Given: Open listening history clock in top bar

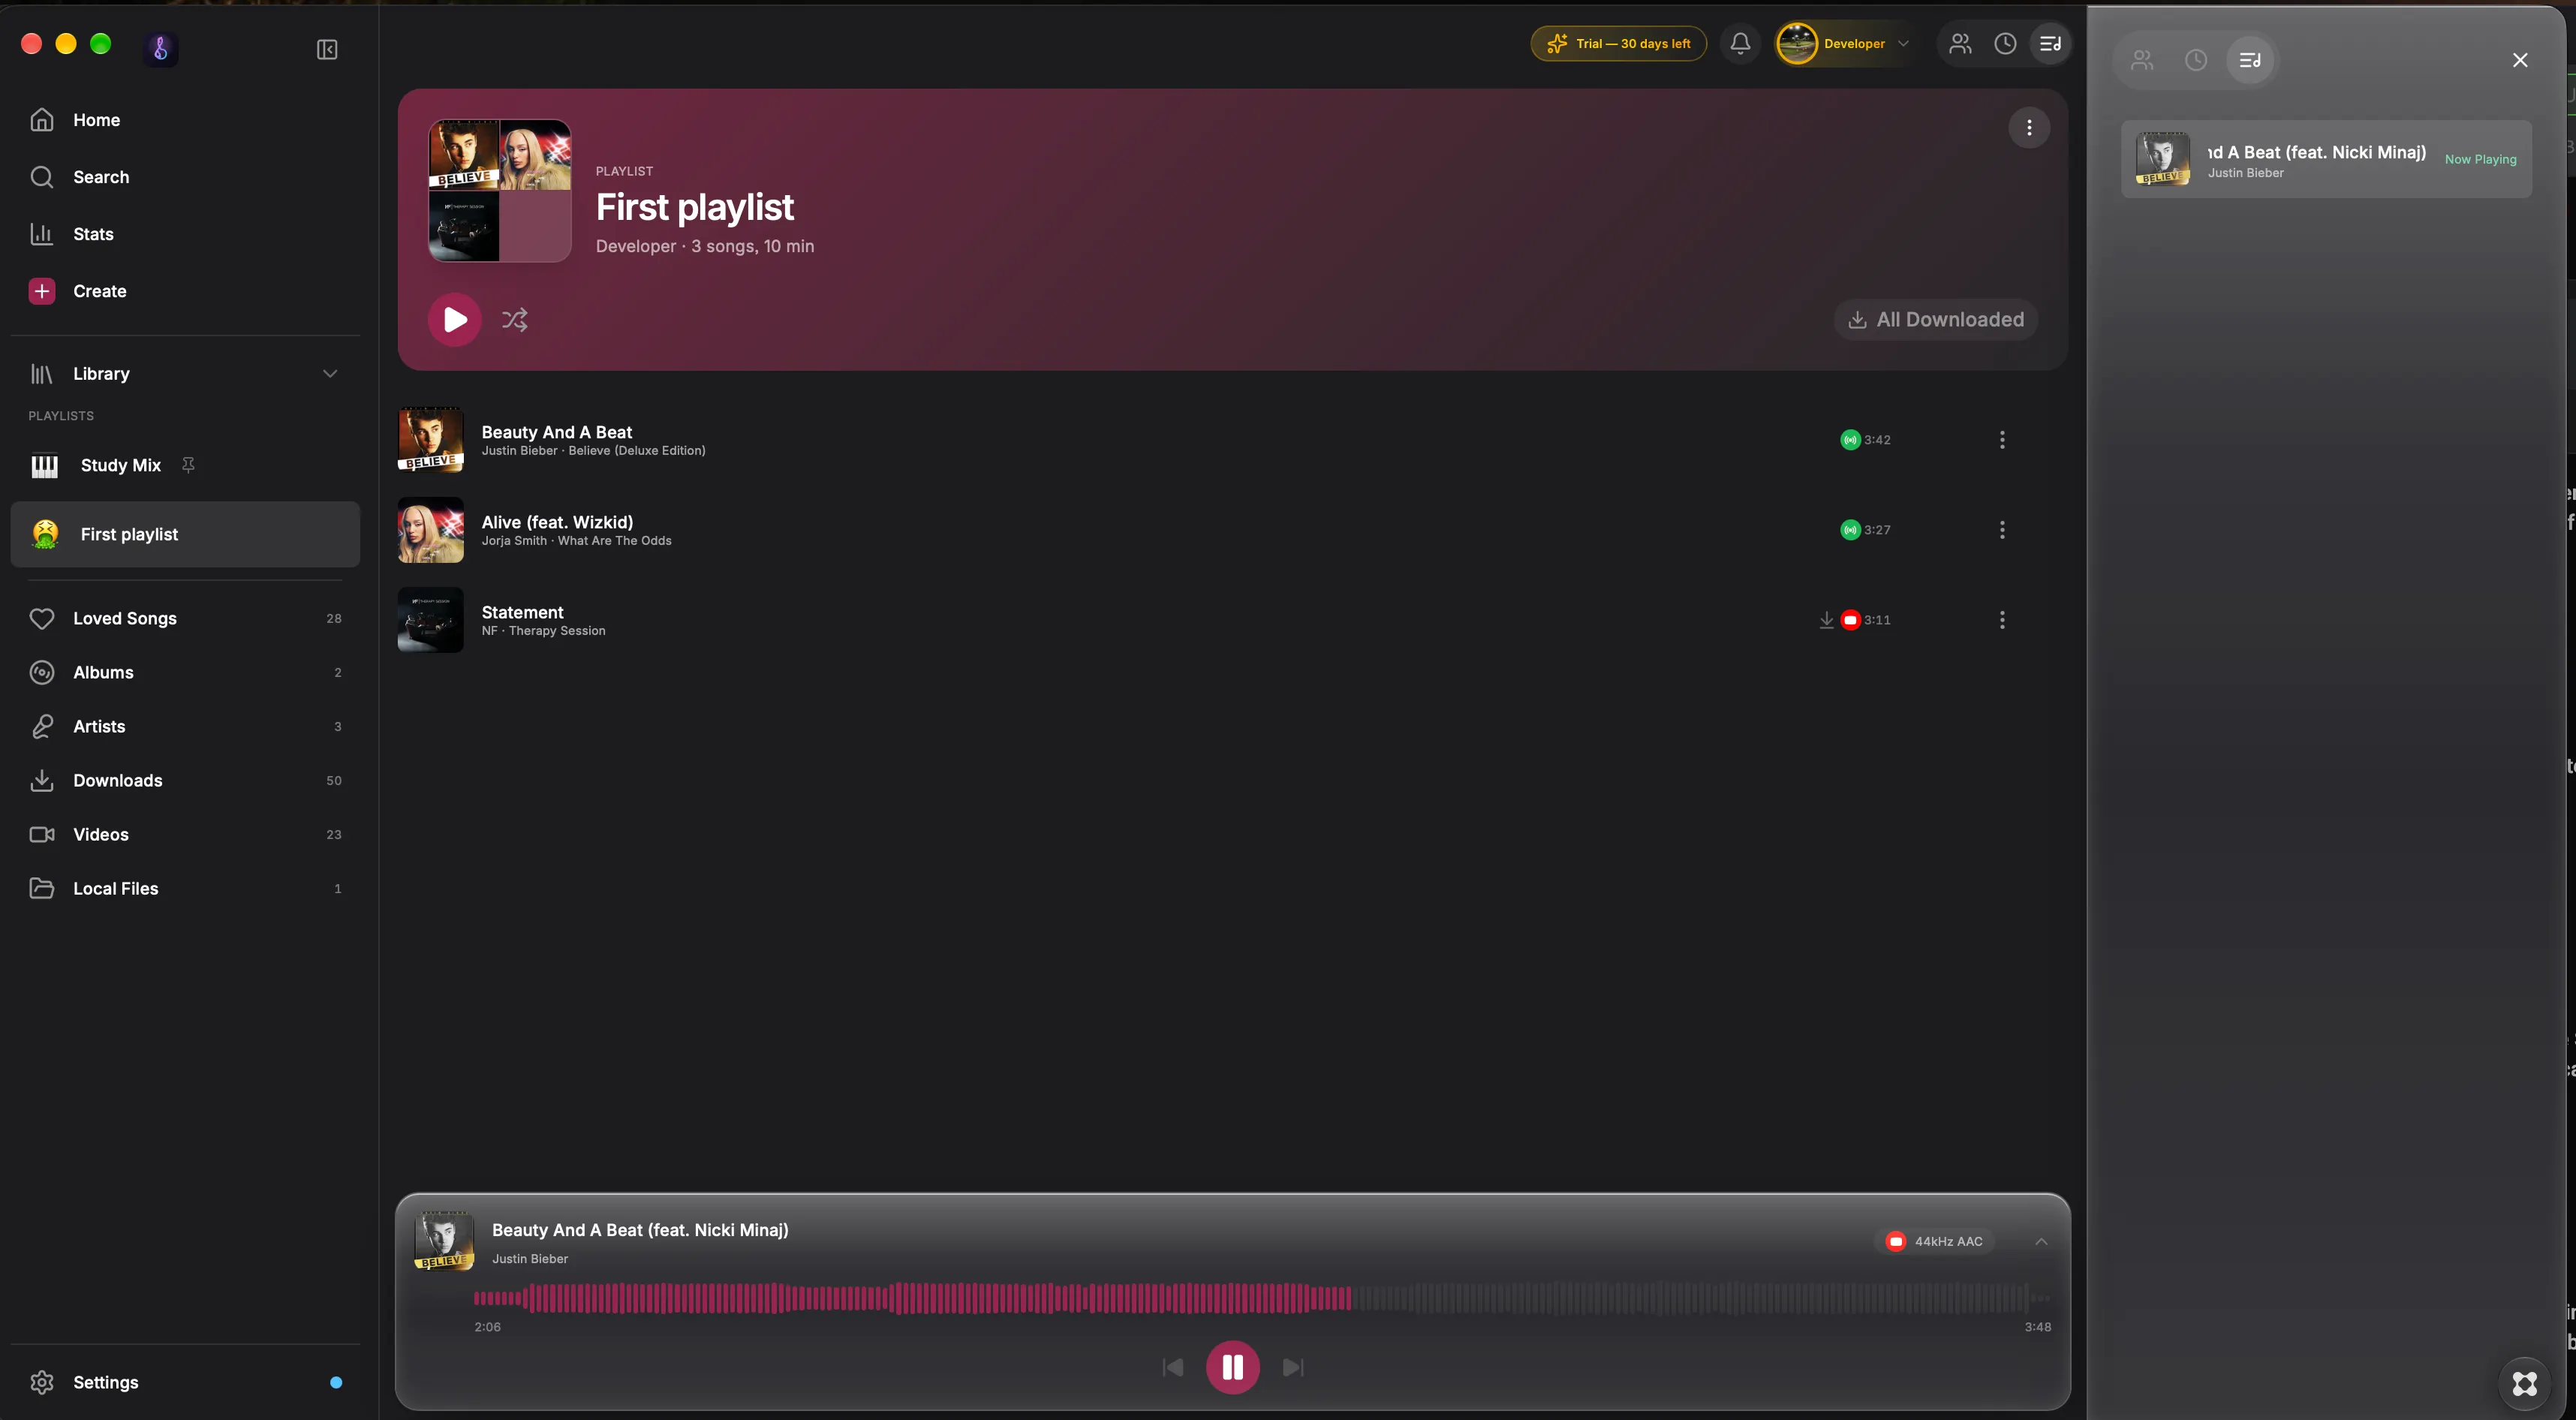Looking at the screenshot, I should pyautogui.click(x=2005, y=43).
